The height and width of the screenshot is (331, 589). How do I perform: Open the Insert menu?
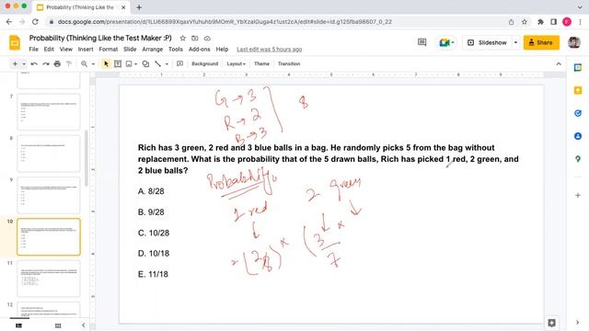point(86,49)
